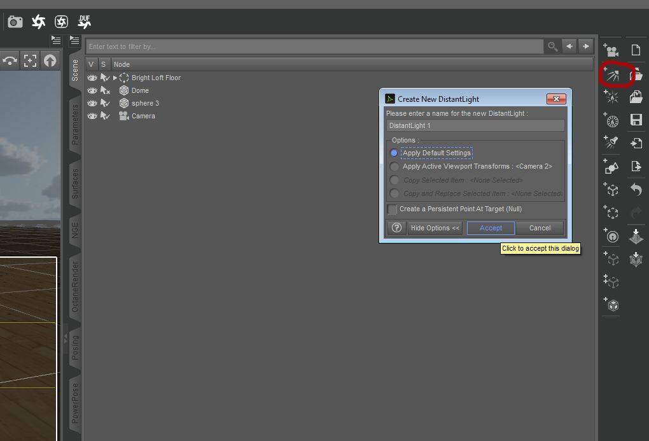Open the Scene pane options menu icon

click(x=74, y=40)
